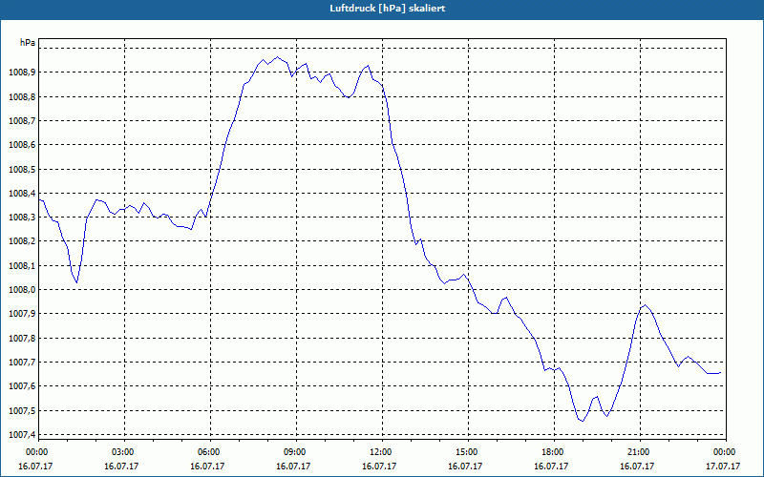Click the 00:00 label above 17.07.17

[x=725, y=452]
